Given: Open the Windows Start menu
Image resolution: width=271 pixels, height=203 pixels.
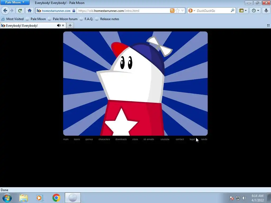Looking at the screenshot, I should tap(7, 198).
